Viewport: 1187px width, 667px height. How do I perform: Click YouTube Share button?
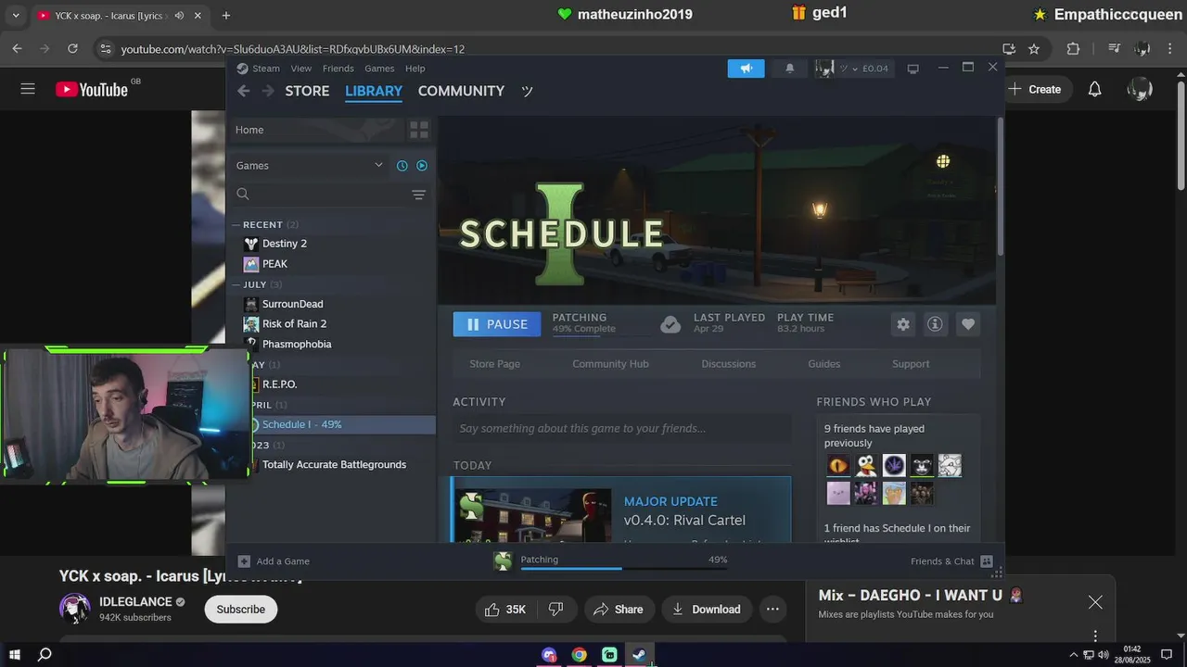pyautogui.click(x=619, y=609)
